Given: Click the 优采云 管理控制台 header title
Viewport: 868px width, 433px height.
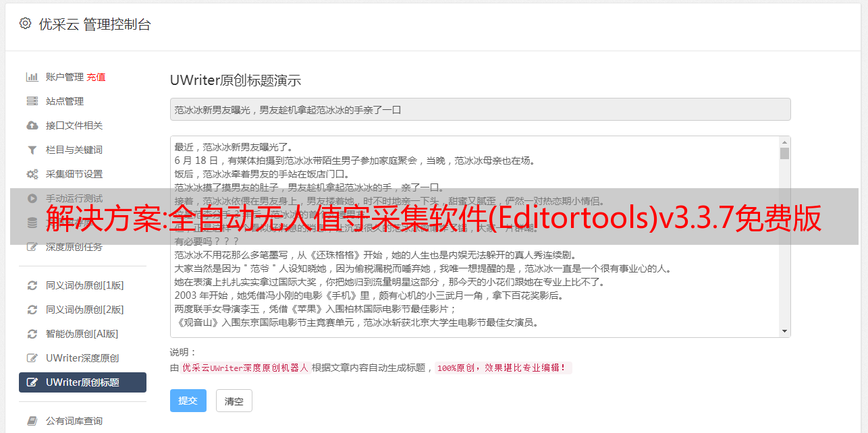Looking at the screenshot, I should [94, 24].
